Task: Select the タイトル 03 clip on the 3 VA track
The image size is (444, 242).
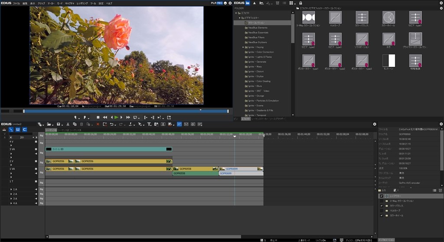Action: pyautogui.click(x=109, y=149)
